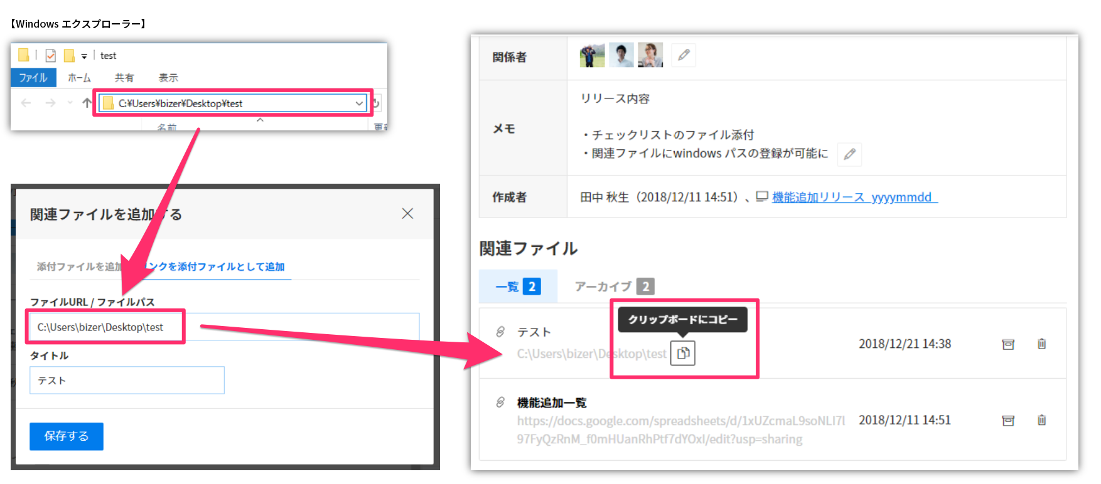1101x484 pixels.
Task: Click the 機能追加一覧 file title
Action: click(552, 402)
